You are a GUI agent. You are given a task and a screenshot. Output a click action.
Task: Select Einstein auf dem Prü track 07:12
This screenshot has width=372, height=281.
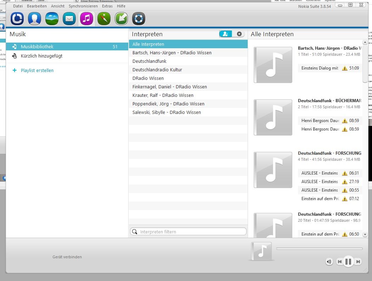(330, 199)
